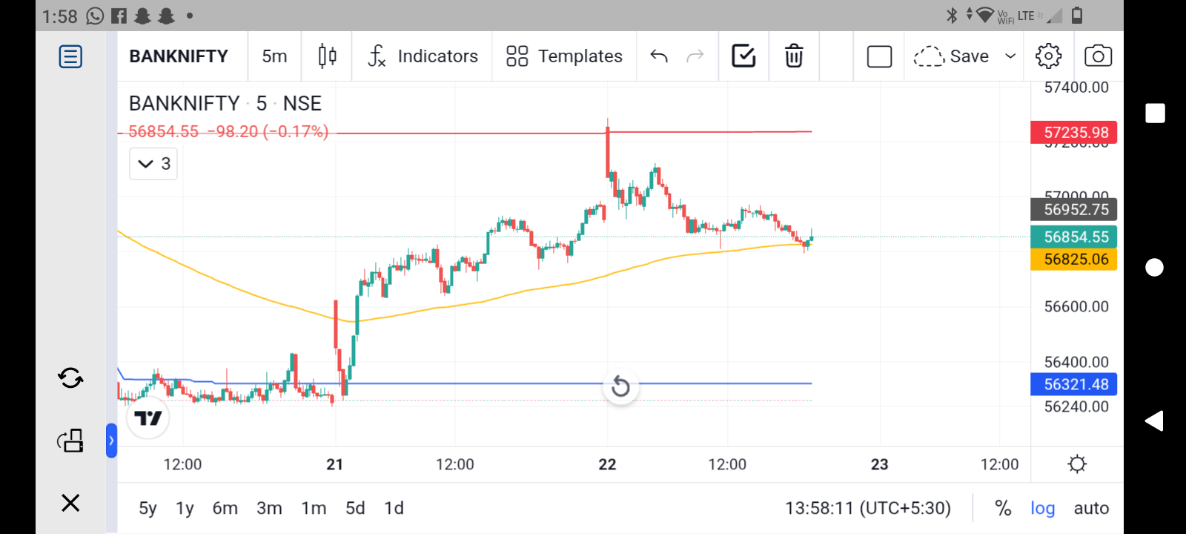
Task: Toggle the checkmark tool in toolbar
Action: 743,56
